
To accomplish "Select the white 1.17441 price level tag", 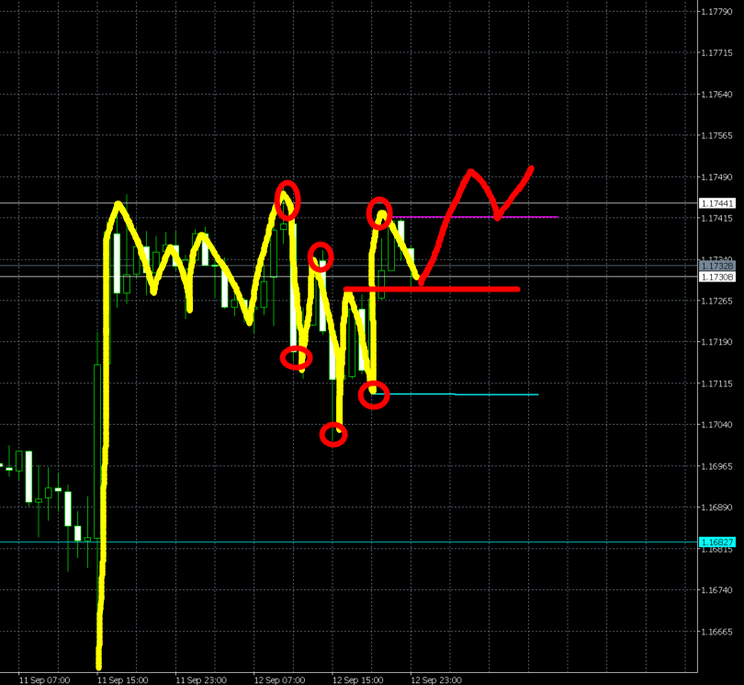I will click(x=717, y=203).
